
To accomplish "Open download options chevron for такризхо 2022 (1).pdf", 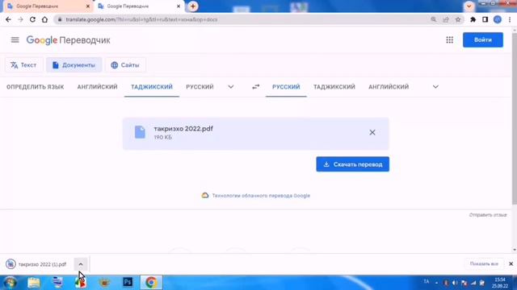I will tap(81, 264).
